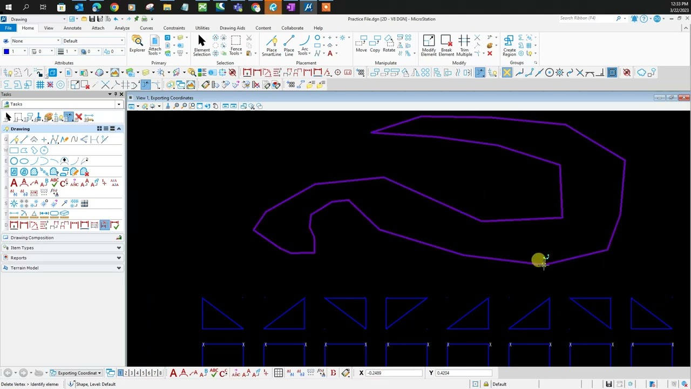Activate the Element Selection tool in ribbon
The image size is (691, 389).
pyautogui.click(x=201, y=46)
